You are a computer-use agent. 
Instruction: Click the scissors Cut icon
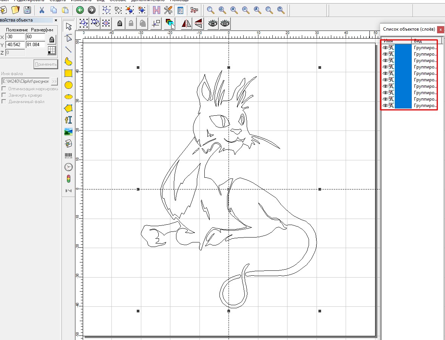click(42, 10)
